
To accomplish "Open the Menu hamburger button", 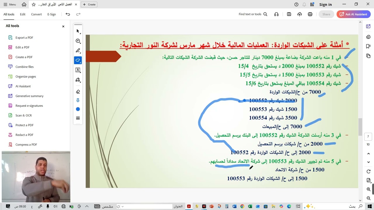I will (x=10, y=4).
